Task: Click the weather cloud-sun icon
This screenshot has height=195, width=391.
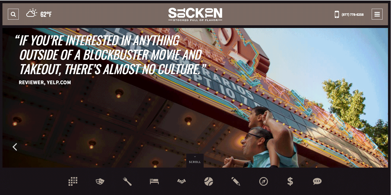Action: tap(31, 13)
